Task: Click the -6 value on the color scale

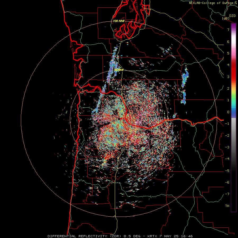Action: coord(227,182)
